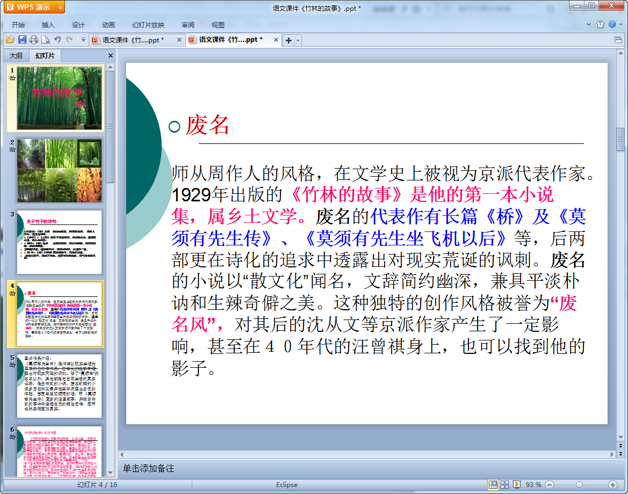The image size is (628, 494).
Task: Toggle task pane icon at right edge
Action: pyautogui.click(x=618, y=40)
